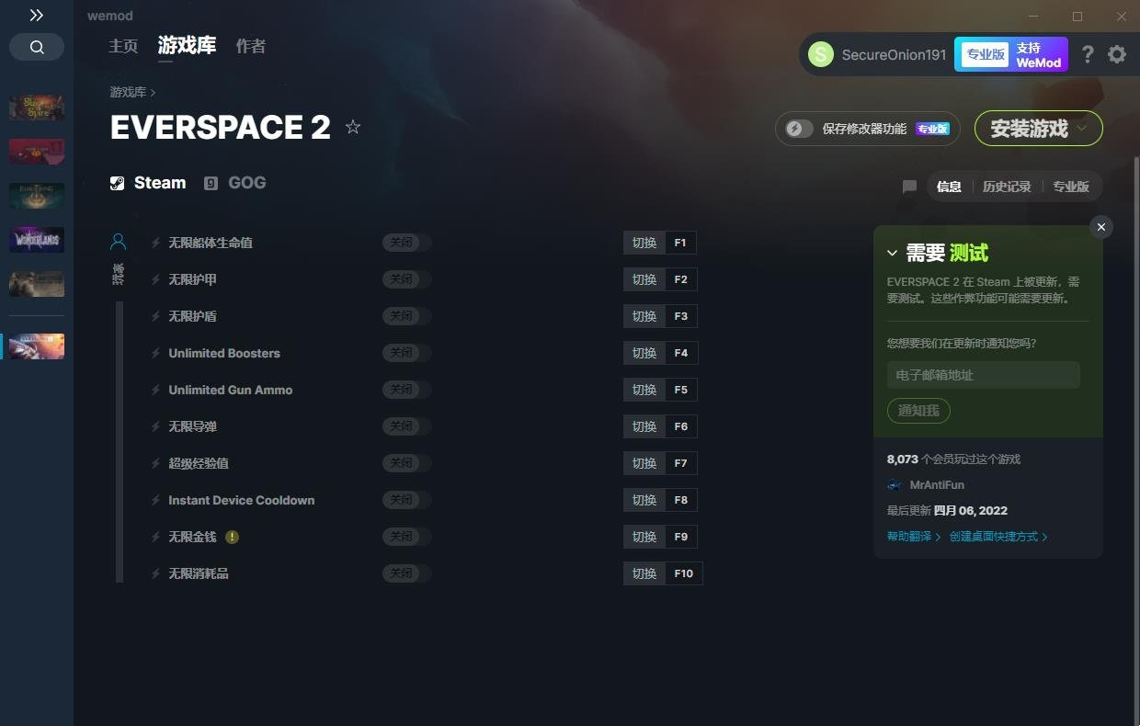The height and width of the screenshot is (726, 1140).
Task: Open the chat bubble comments icon
Action: click(909, 187)
